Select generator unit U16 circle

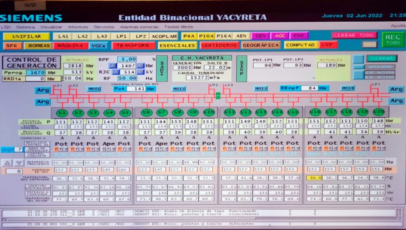(315, 112)
